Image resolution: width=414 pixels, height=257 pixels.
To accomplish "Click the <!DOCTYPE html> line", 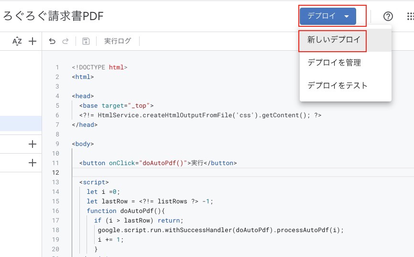I will pyautogui.click(x=99, y=67).
